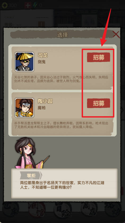Tap the 掌柜 dialogue text box
This screenshot has width=125, height=223.
(64, 183)
